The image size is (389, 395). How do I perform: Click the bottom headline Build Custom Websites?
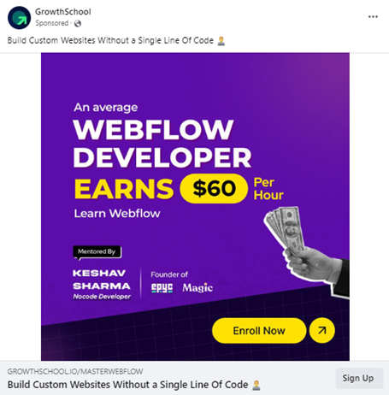pyautogui.click(x=127, y=385)
